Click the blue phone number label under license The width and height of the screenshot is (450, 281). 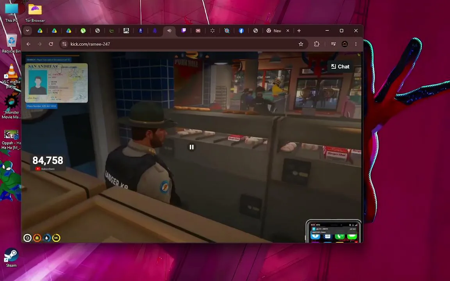pos(42,106)
